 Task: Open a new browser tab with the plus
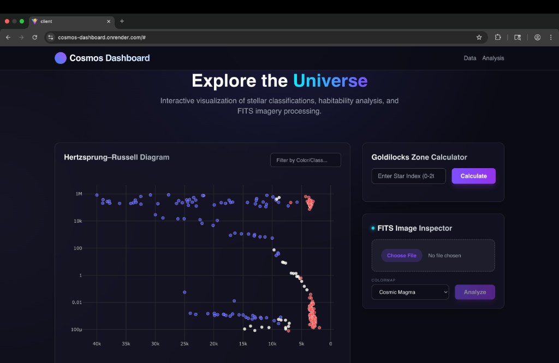122,21
